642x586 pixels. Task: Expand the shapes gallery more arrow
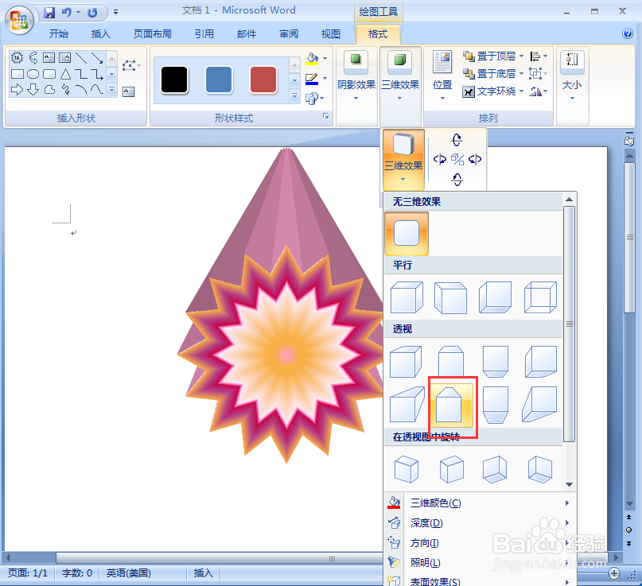tap(112, 90)
